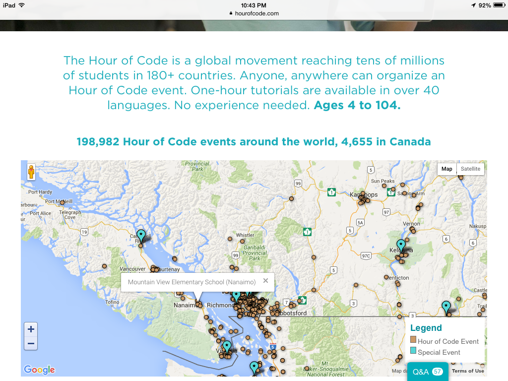Zoom in with the plus button
508x381 pixels.
(x=31, y=329)
